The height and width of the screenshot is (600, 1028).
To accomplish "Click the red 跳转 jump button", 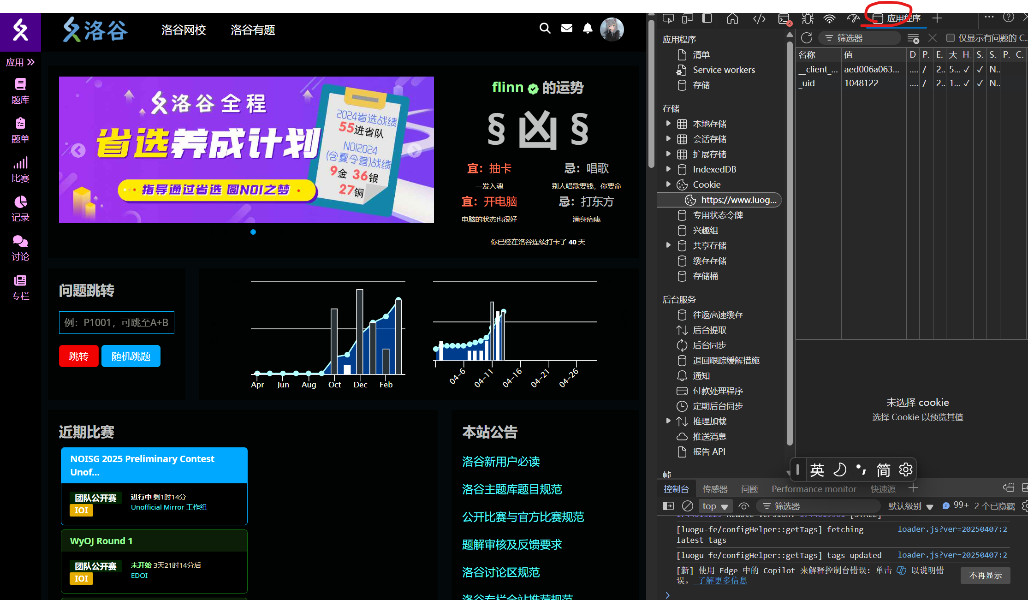I will pos(79,356).
